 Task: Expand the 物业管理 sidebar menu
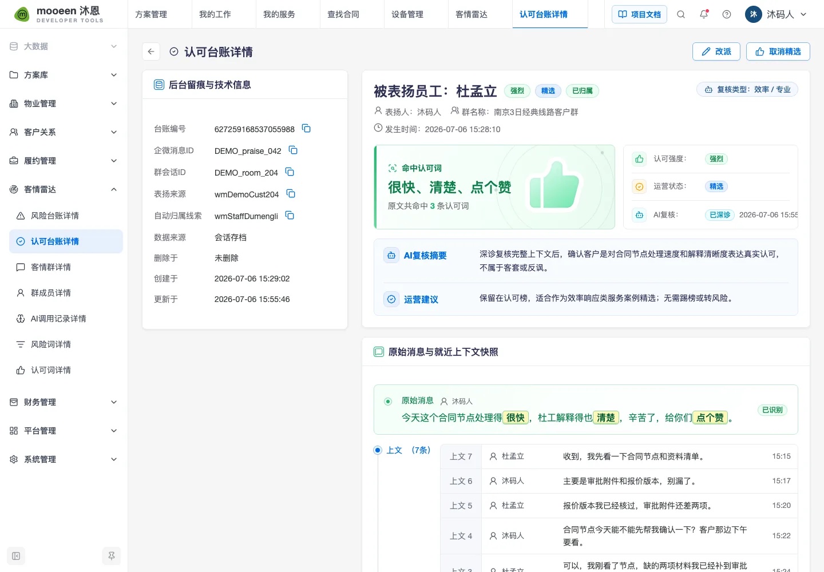tap(64, 104)
